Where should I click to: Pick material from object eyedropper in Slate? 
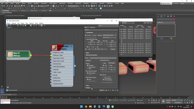[10, 25]
